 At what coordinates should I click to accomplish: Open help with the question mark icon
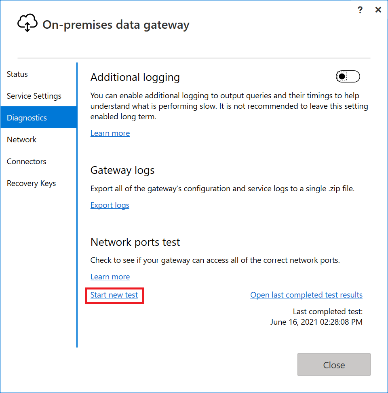[360, 10]
